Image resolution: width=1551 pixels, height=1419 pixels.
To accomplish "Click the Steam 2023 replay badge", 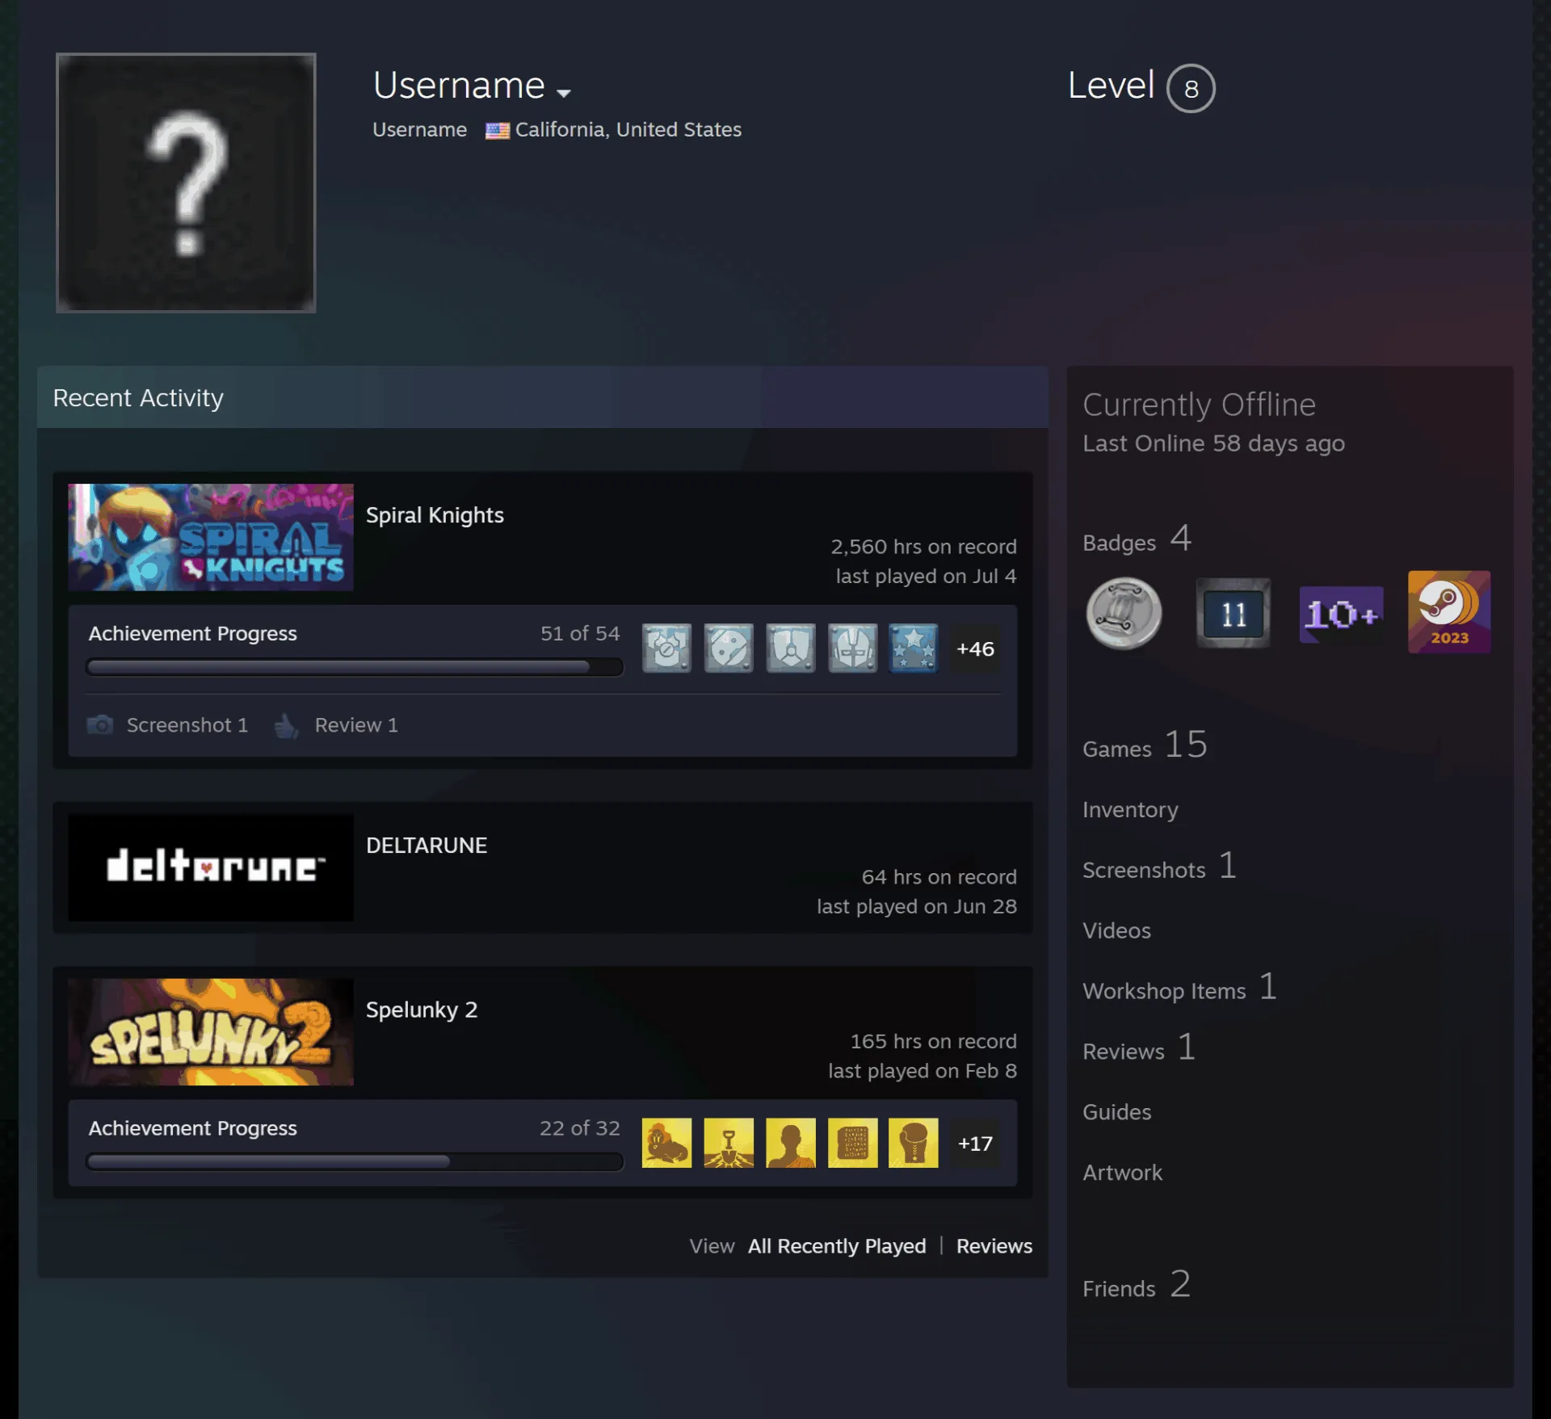I will (x=1449, y=611).
